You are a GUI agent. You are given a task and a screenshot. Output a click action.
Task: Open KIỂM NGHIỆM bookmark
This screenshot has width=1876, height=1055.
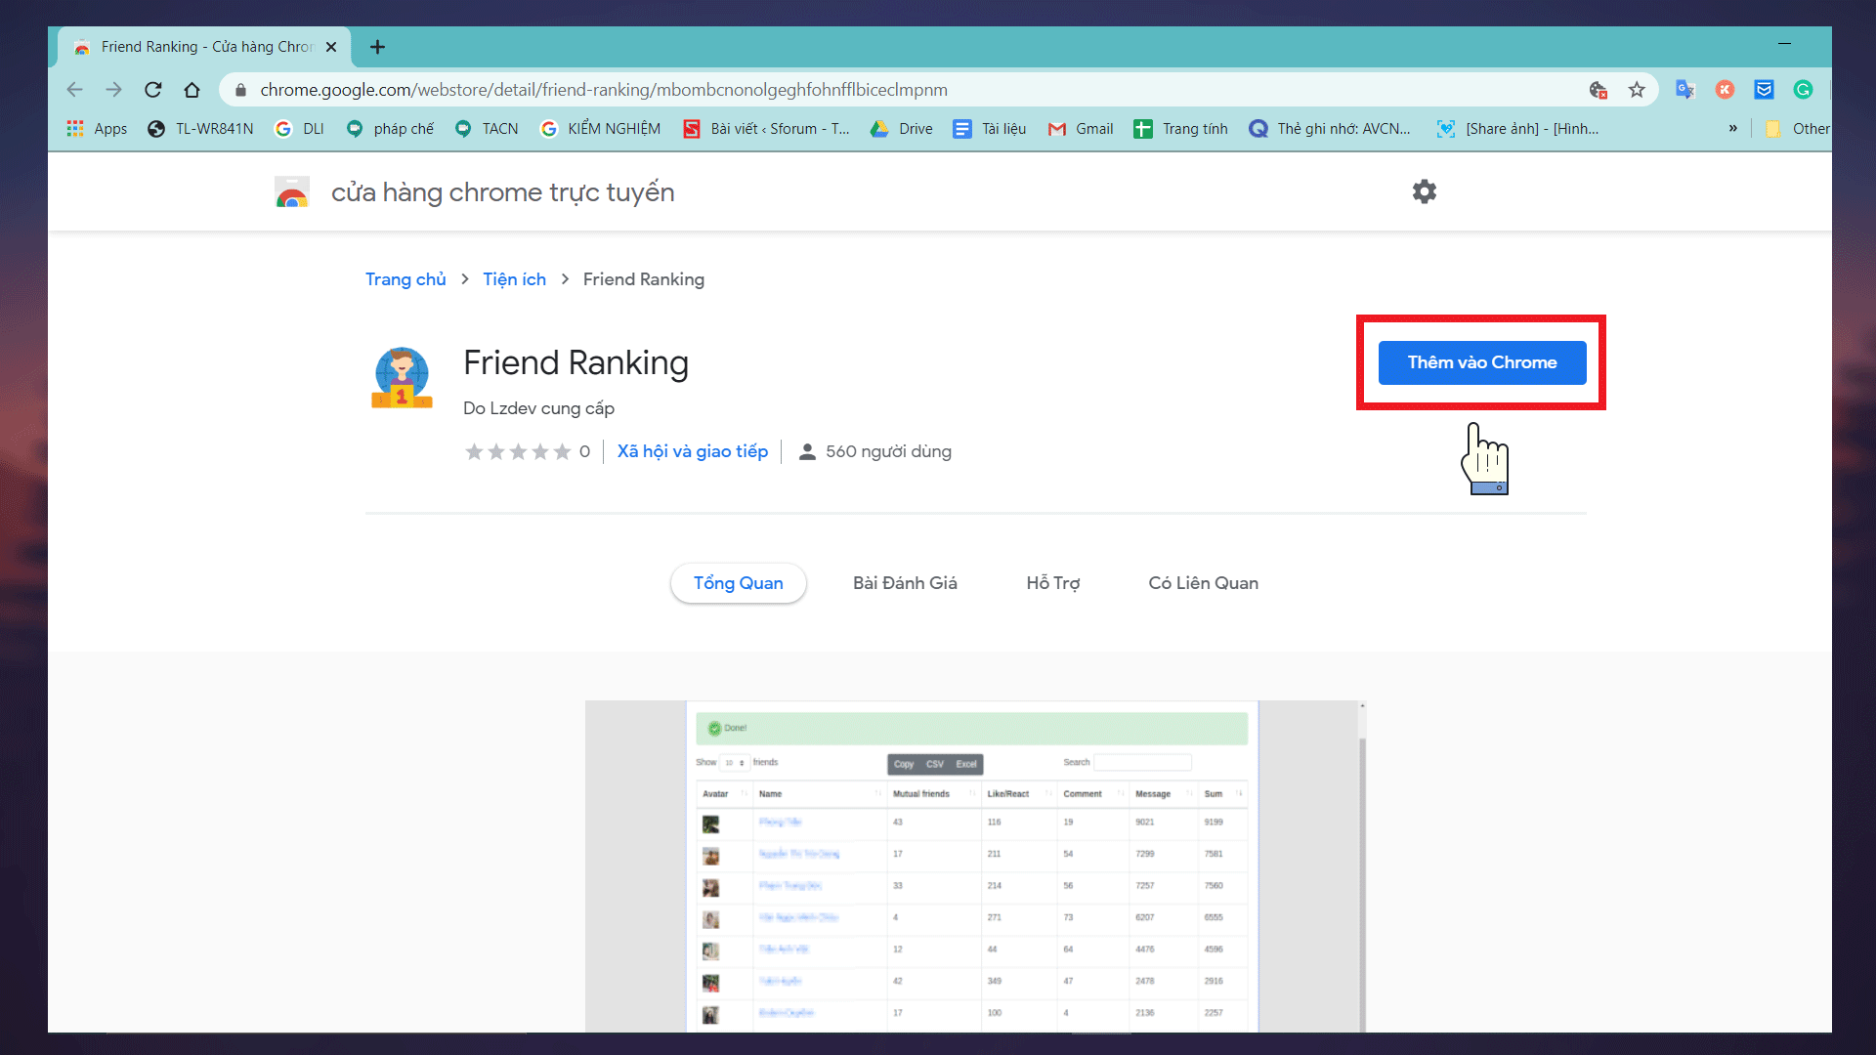tap(601, 129)
